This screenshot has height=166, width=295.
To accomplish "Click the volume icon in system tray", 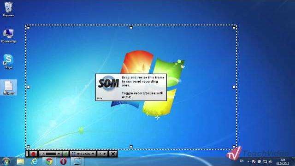I will pos(271,162).
